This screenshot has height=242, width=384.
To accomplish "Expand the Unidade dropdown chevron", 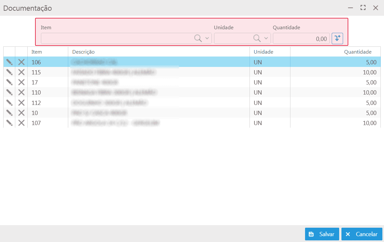I will [x=266, y=38].
